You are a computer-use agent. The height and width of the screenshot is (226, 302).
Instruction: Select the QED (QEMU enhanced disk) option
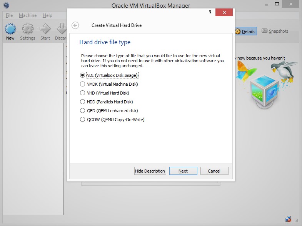click(109, 111)
